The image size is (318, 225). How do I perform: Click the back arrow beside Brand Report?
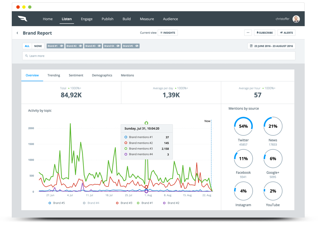[x=17, y=33]
